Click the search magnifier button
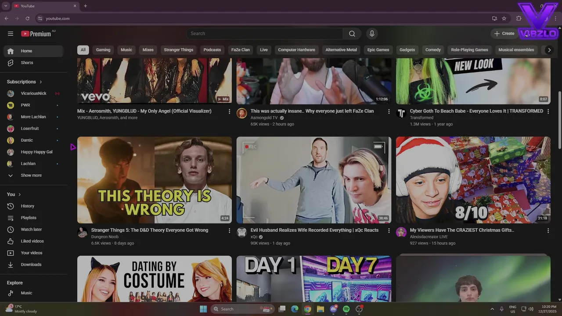The image size is (562, 316). (x=352, y=34)
